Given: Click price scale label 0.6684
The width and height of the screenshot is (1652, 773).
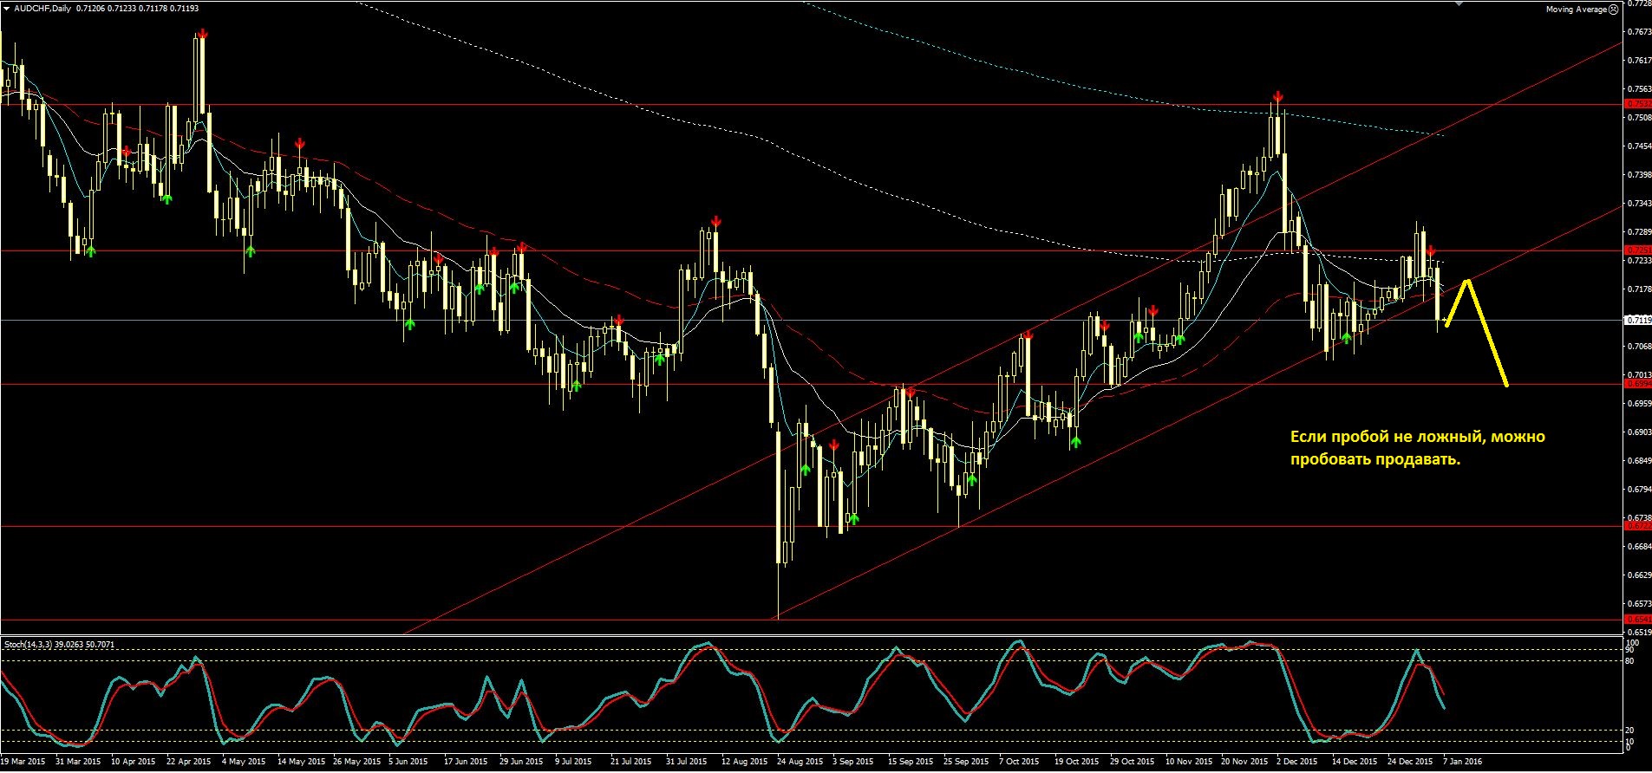Looking at the screenshot, I should point(1639,547).
